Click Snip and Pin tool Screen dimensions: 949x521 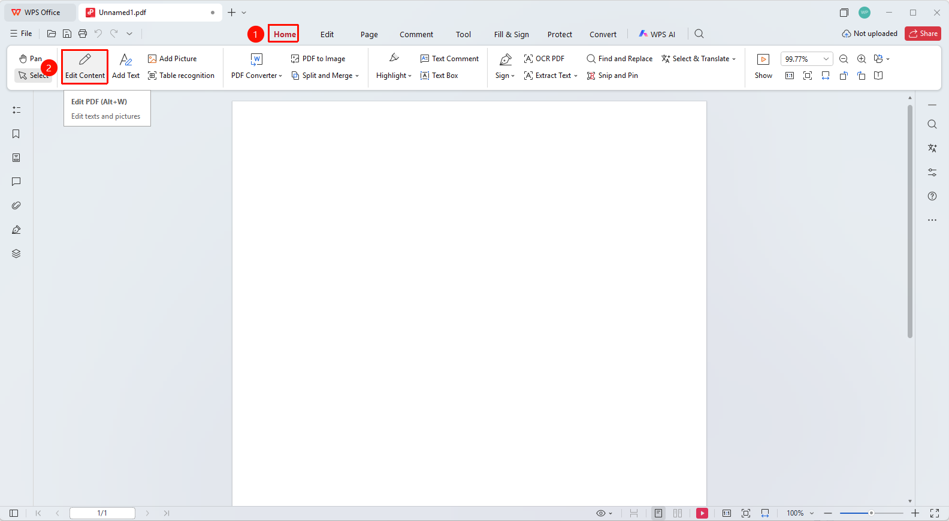612,76
